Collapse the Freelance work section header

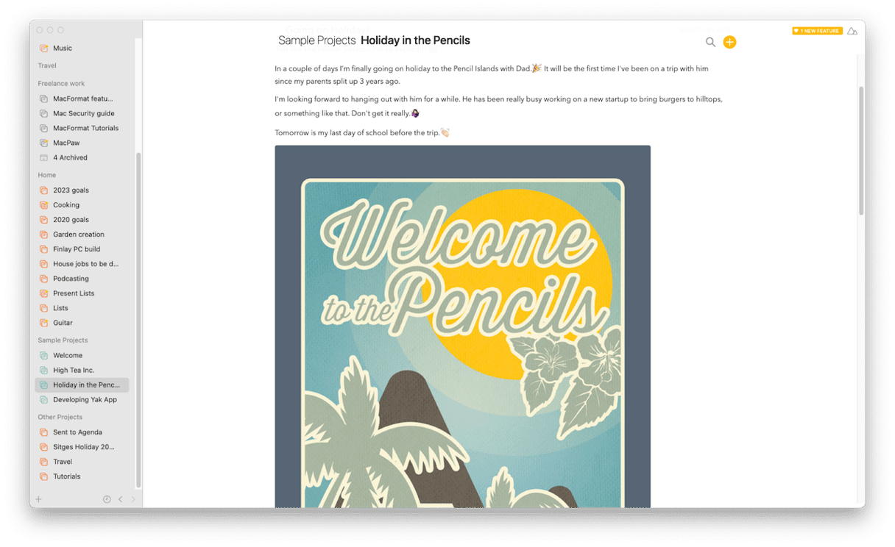(x=61, y=84)
